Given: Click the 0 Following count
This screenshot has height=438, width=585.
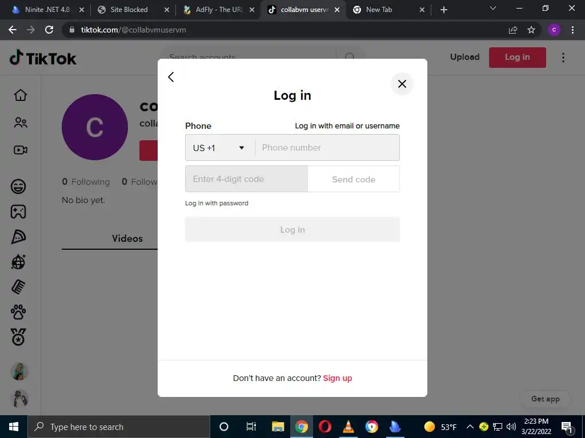Looking at the screenshot, I should coord(86,182).
